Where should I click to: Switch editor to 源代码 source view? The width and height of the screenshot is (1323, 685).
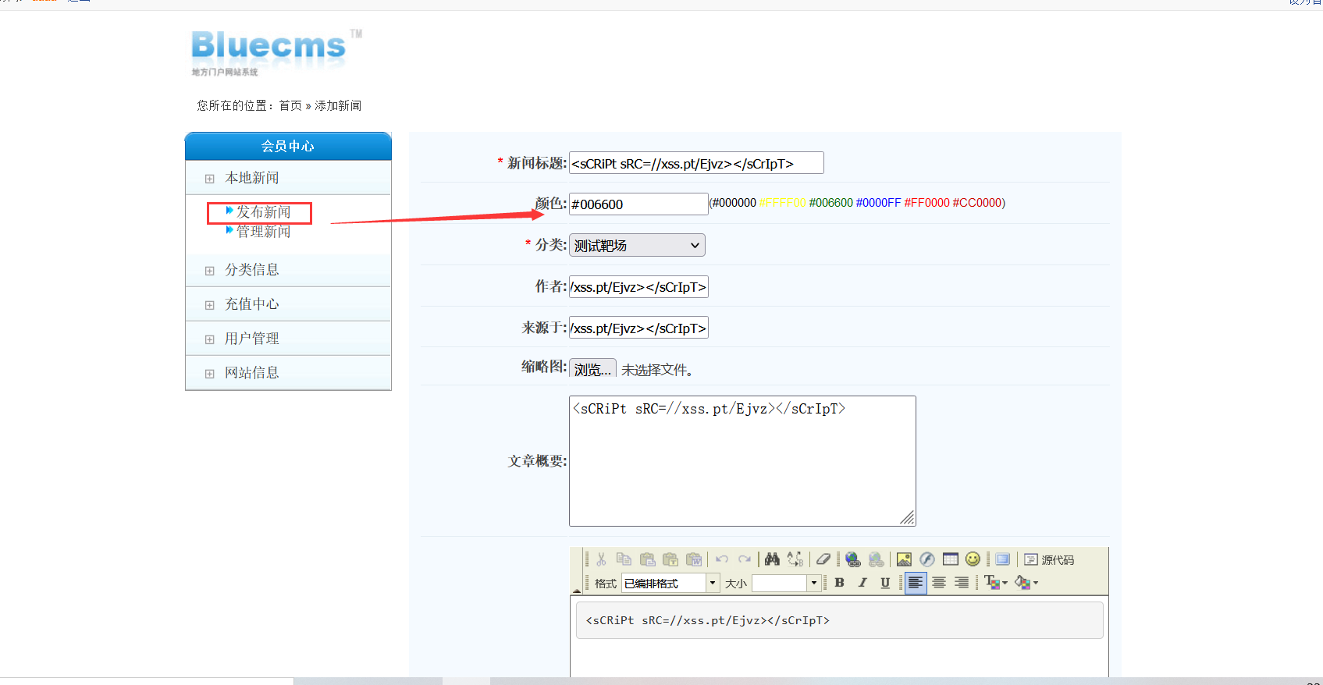pyautogui.click(x=1049, y=559)
